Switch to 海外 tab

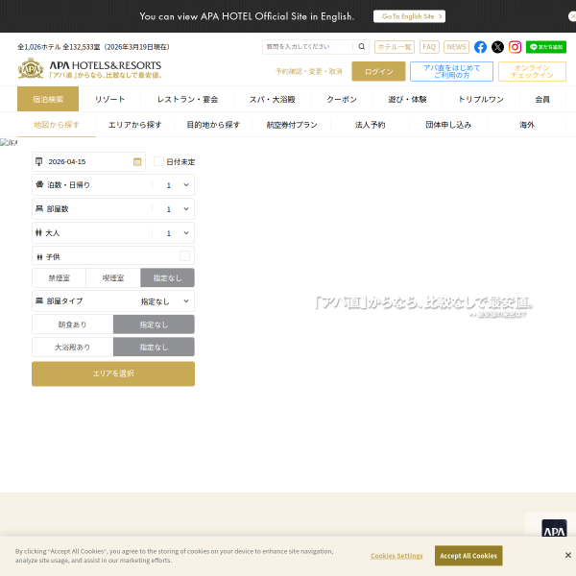tap(527, 125)
